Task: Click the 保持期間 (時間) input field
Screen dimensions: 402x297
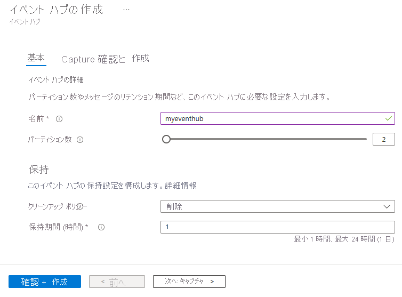Action: coord(278,227)
